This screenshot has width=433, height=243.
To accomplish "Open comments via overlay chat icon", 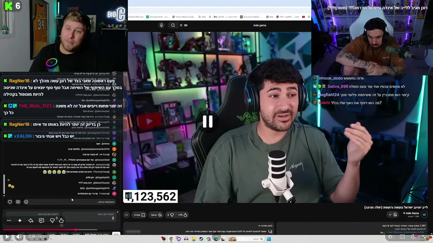I will click(x=41, y=220).
